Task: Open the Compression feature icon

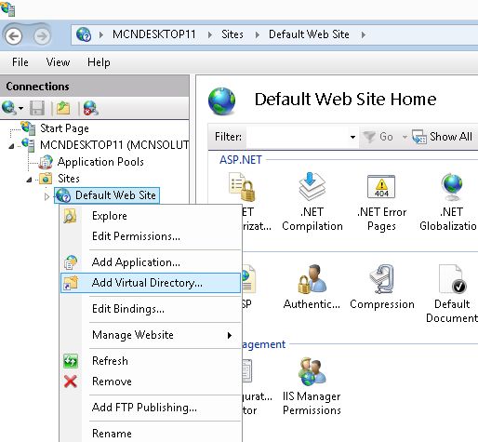Action: (381, 279)
